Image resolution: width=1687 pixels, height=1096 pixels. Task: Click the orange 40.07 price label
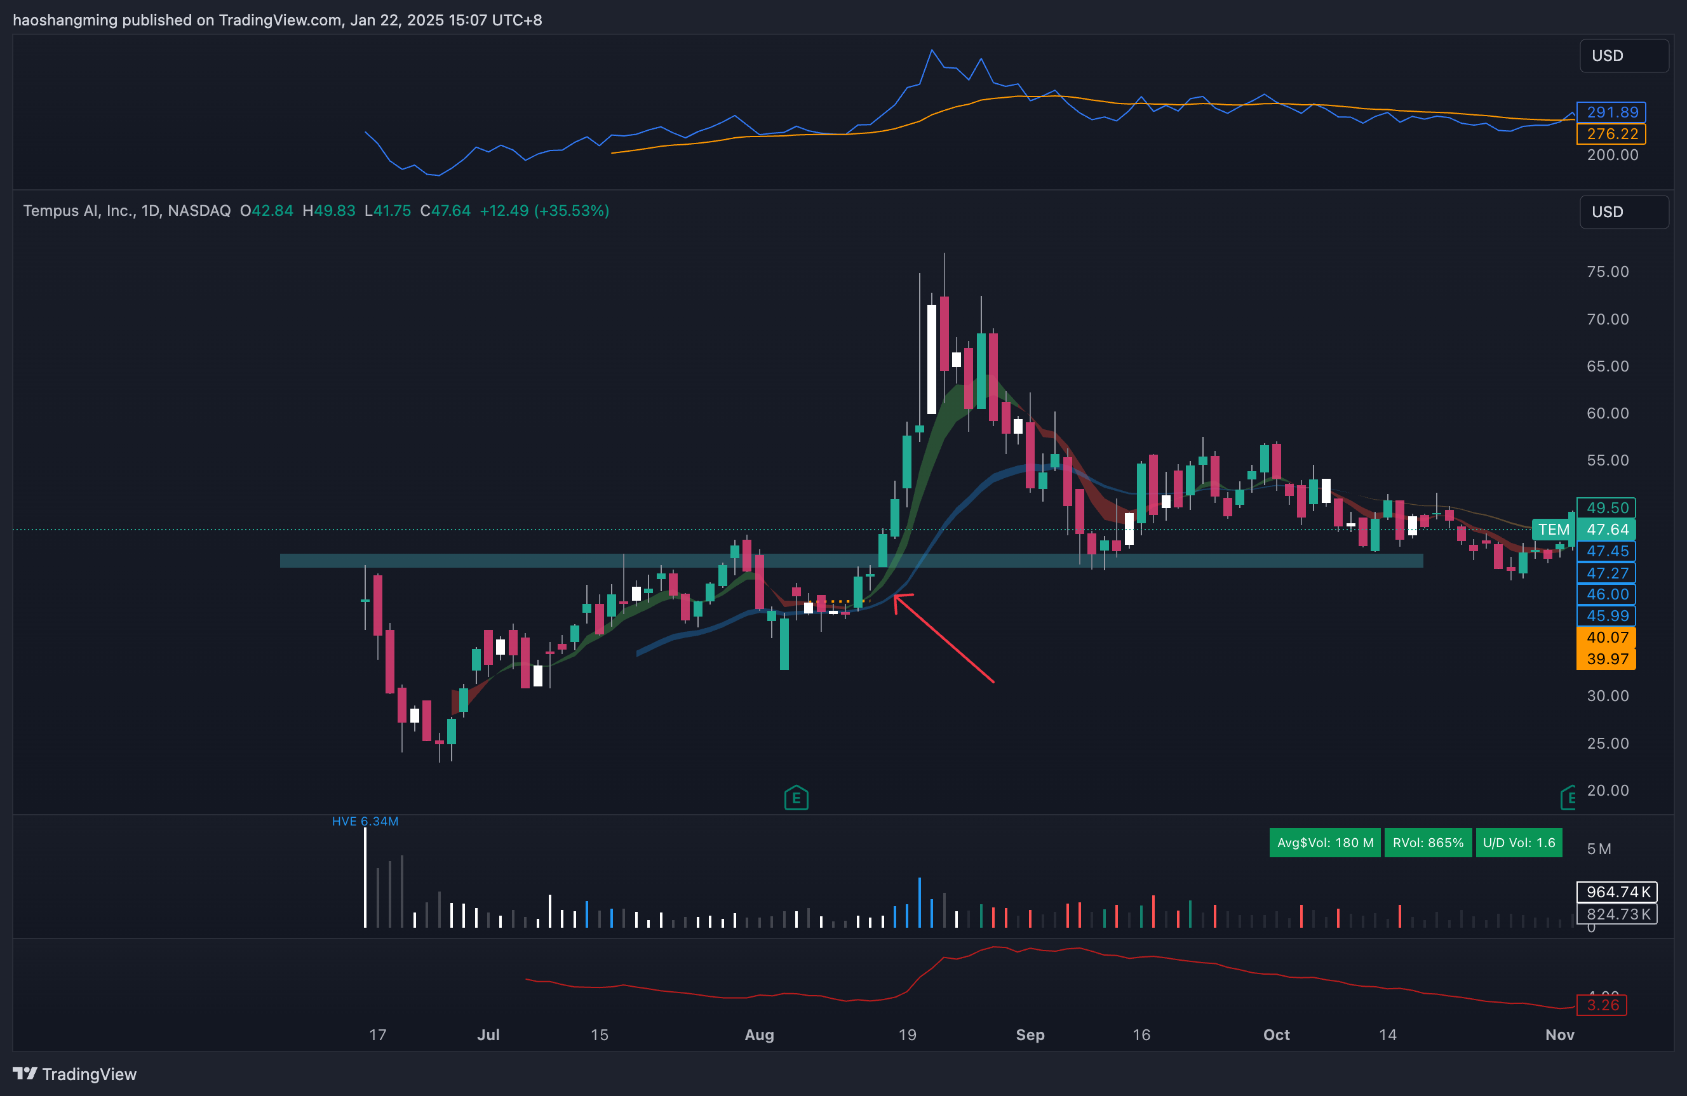point(1607,637)
